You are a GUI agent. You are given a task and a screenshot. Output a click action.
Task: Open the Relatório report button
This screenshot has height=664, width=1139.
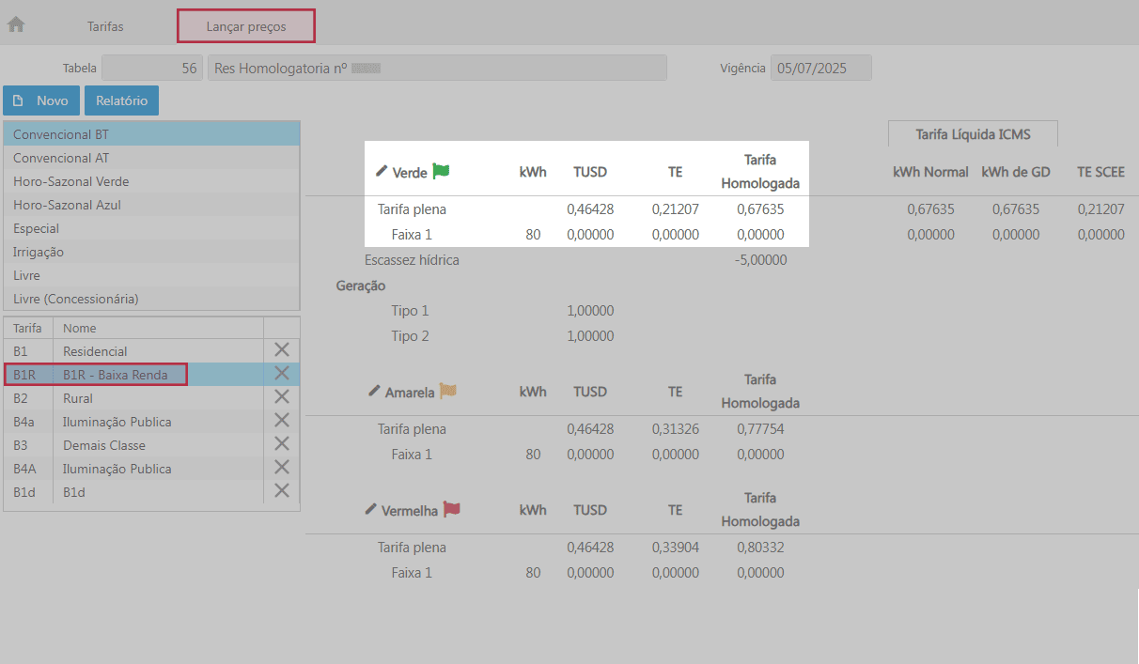pyautogui.click(x=121, y=100)
